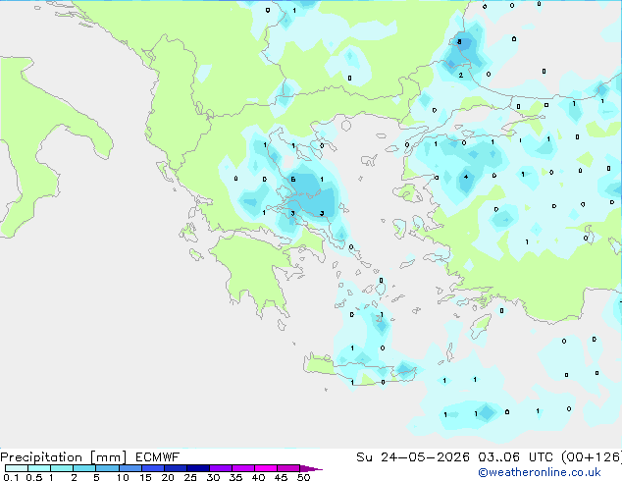Screen dimensions: 622x481
Task: Pick the 15–20 mm legend swatch
Action: pos(153,468)
